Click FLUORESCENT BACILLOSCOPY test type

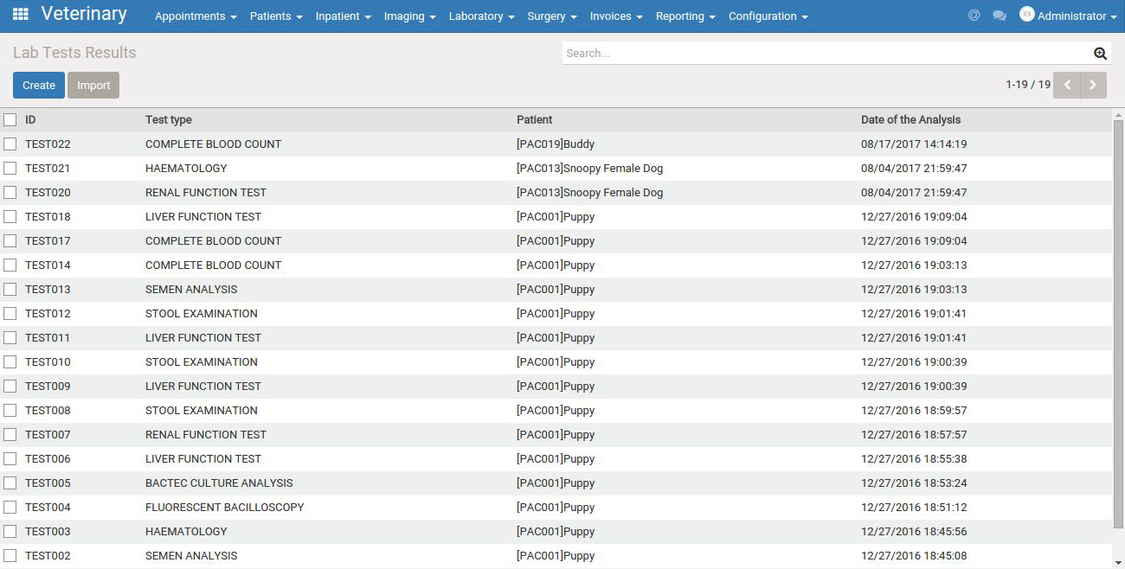coord(225,508)
